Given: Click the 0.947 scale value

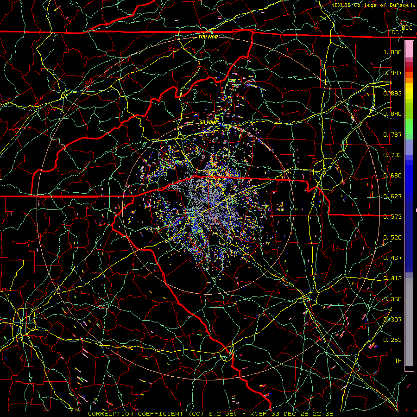Looking at the screenshot, I should point(392,73).
